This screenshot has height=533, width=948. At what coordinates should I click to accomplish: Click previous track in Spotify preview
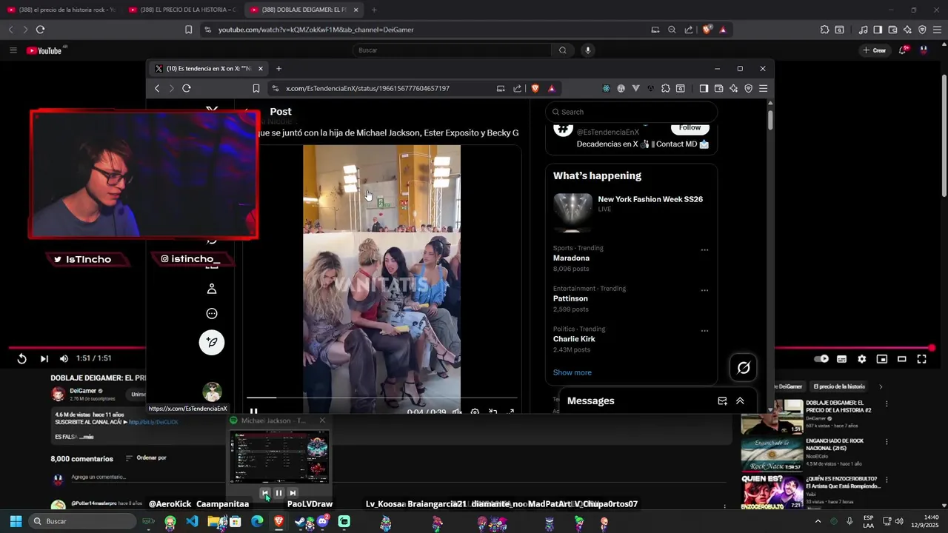265,493
